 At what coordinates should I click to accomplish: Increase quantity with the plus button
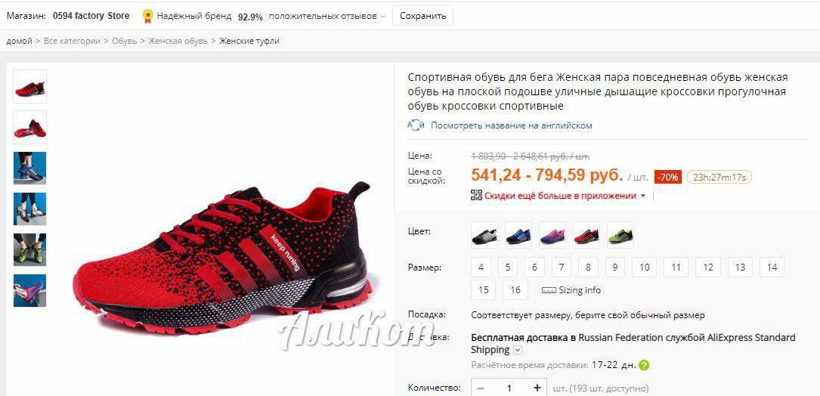(537, 388)
